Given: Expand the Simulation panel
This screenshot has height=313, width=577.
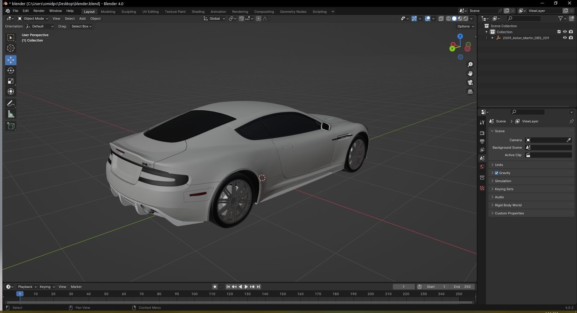Looking at the screenshot, I should coord(531,181).
